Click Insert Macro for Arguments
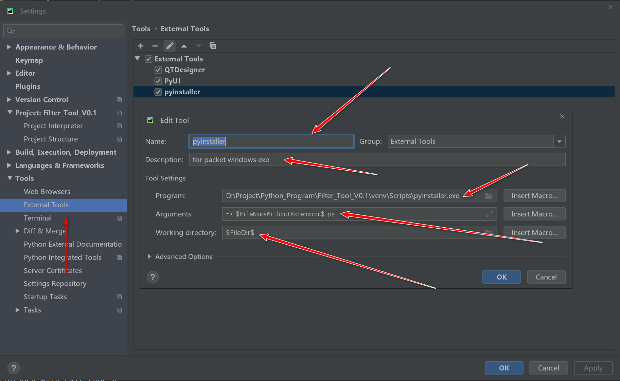The image size is (620, 381). (534, 214)
